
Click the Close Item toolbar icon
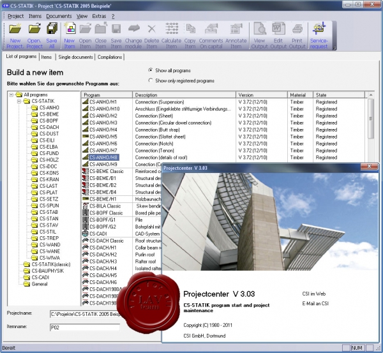[101, 28]
